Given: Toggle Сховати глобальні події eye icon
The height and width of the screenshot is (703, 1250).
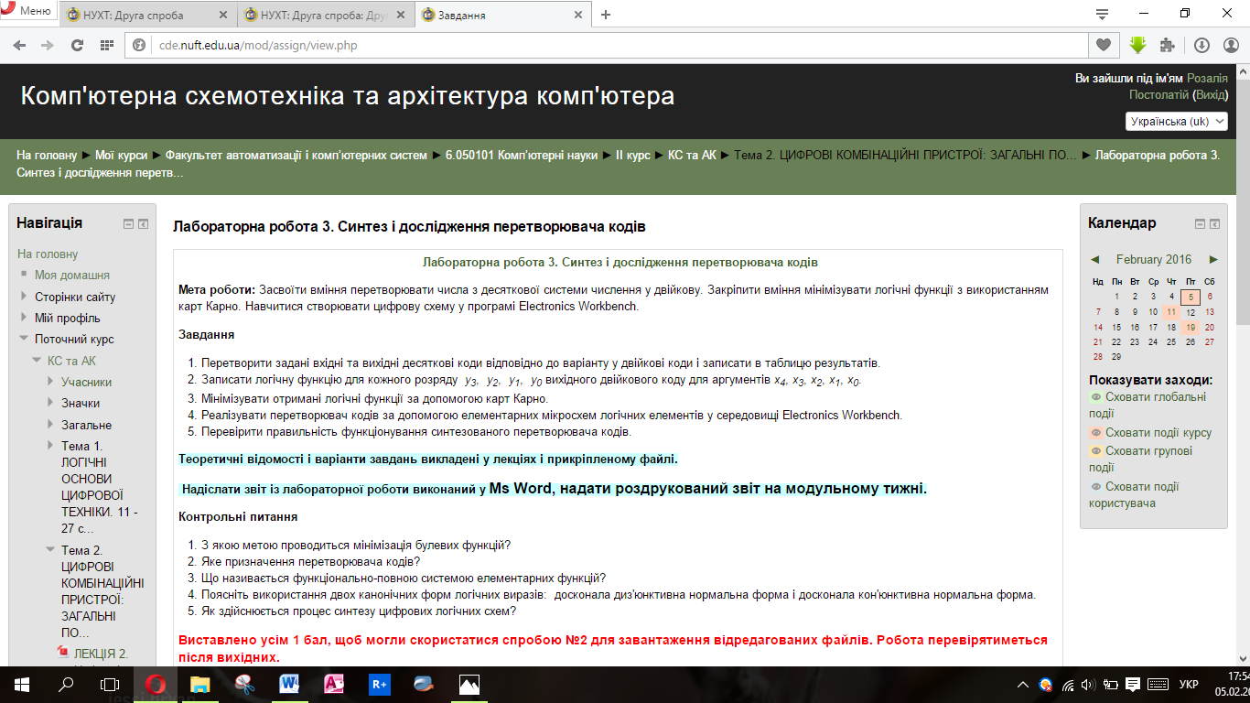Looking at the screenshot, I should 1095,397.
